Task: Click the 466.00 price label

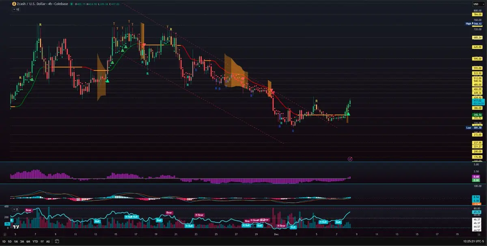Action: [x=477, y=88]
